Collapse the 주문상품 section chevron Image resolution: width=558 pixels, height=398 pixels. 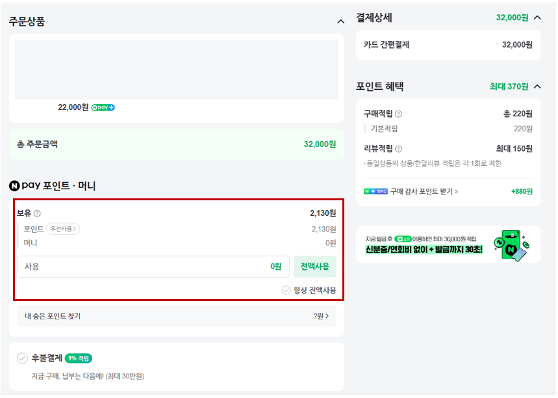click(x=340, y=21)
